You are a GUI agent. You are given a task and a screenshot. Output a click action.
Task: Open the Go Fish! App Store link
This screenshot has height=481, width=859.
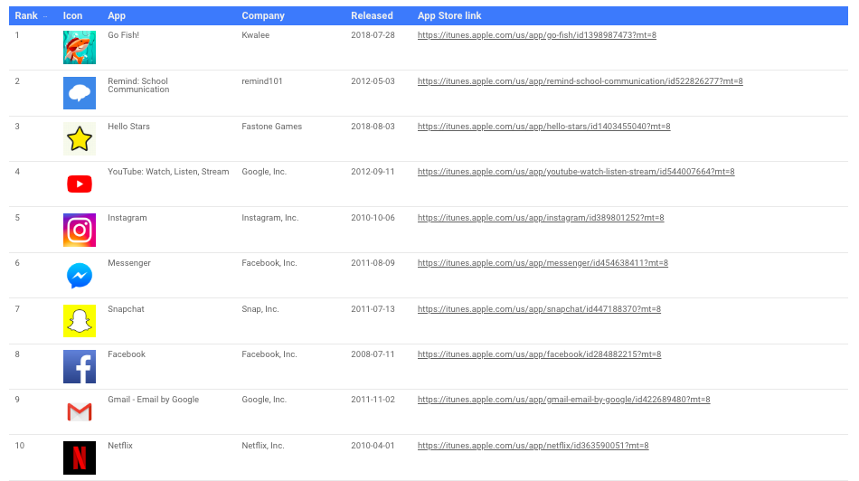click(537, 35)
